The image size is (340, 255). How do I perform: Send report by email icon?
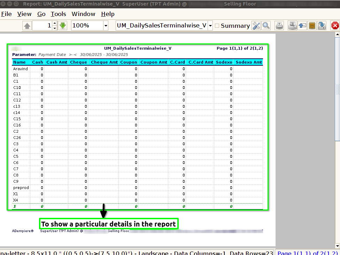click(302, 26)
